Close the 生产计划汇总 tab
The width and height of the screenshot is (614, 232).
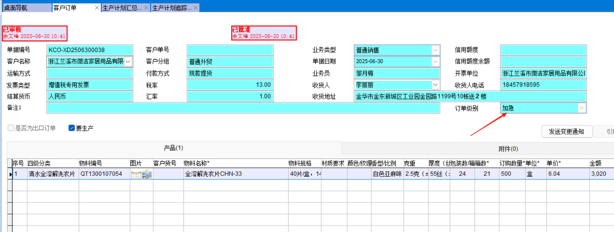[146, 8]
